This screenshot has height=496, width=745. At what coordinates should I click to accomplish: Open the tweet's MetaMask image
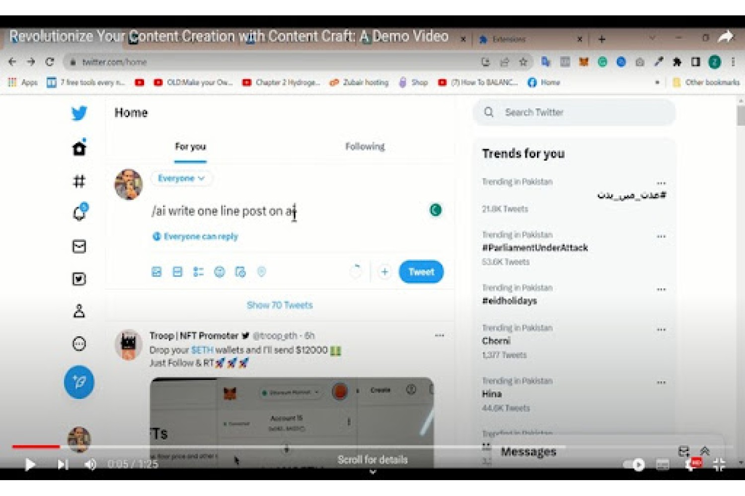click(x=292, y=423)
